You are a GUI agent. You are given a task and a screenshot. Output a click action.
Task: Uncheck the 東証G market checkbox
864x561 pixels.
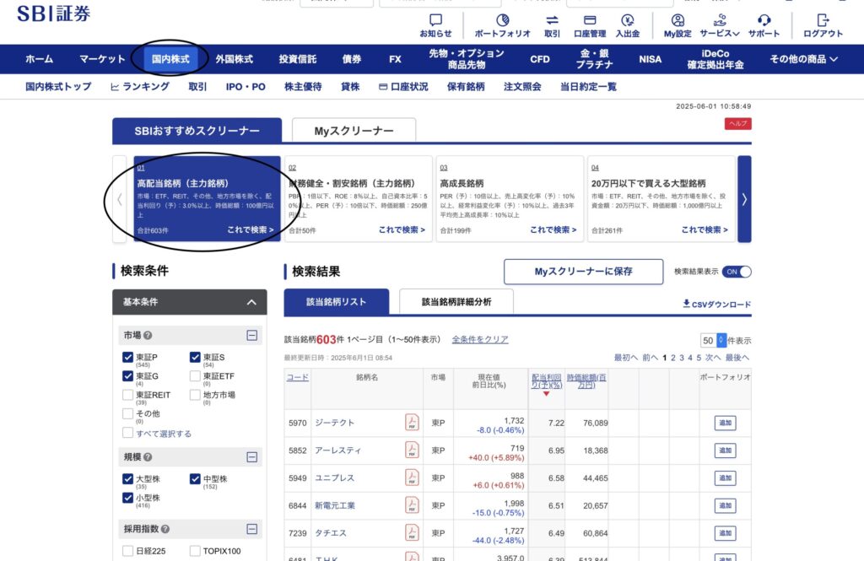(128, 376)
